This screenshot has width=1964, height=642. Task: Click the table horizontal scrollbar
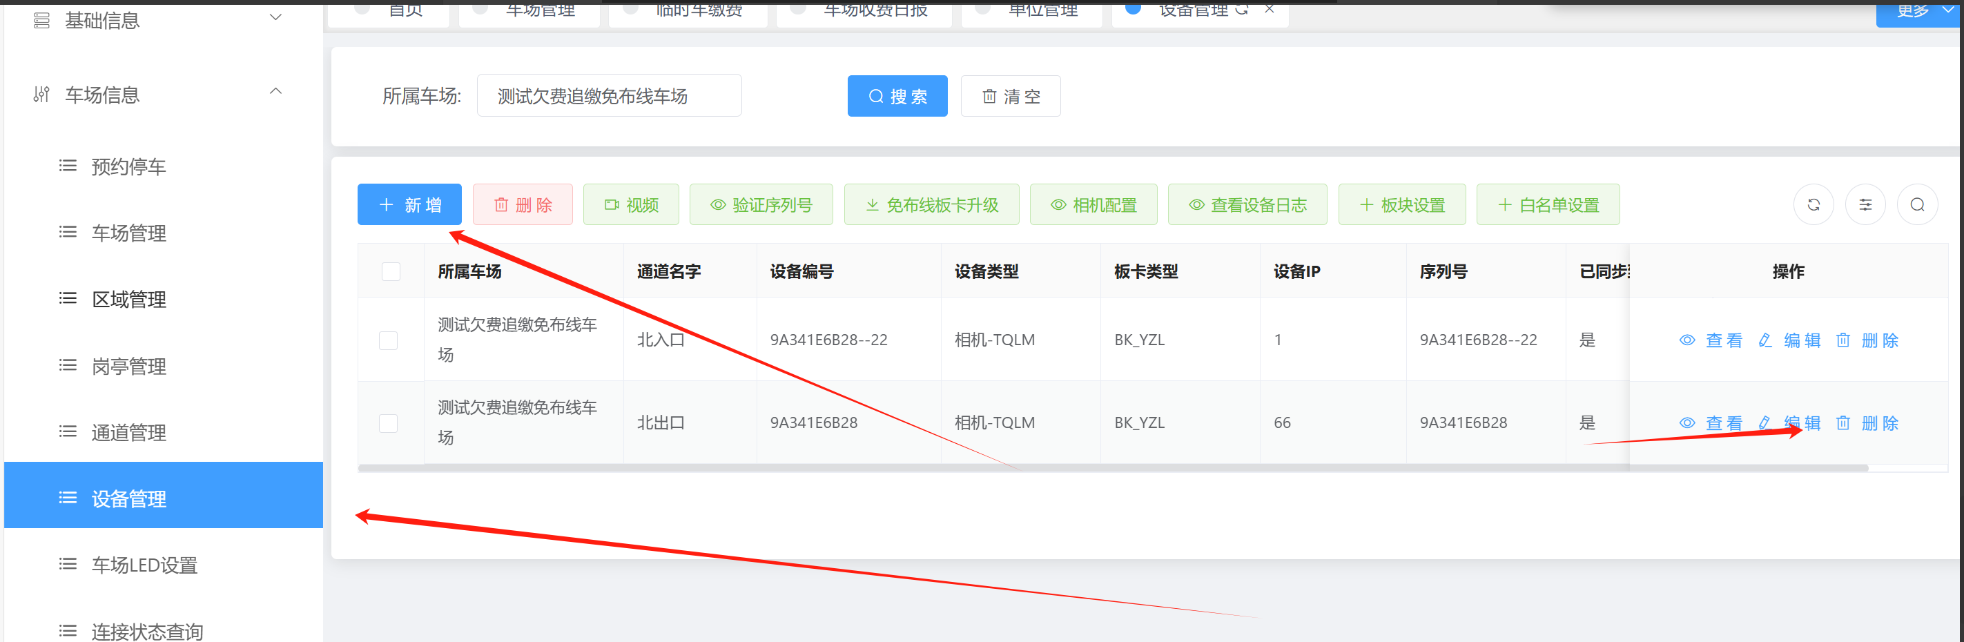coord(1113,468)
